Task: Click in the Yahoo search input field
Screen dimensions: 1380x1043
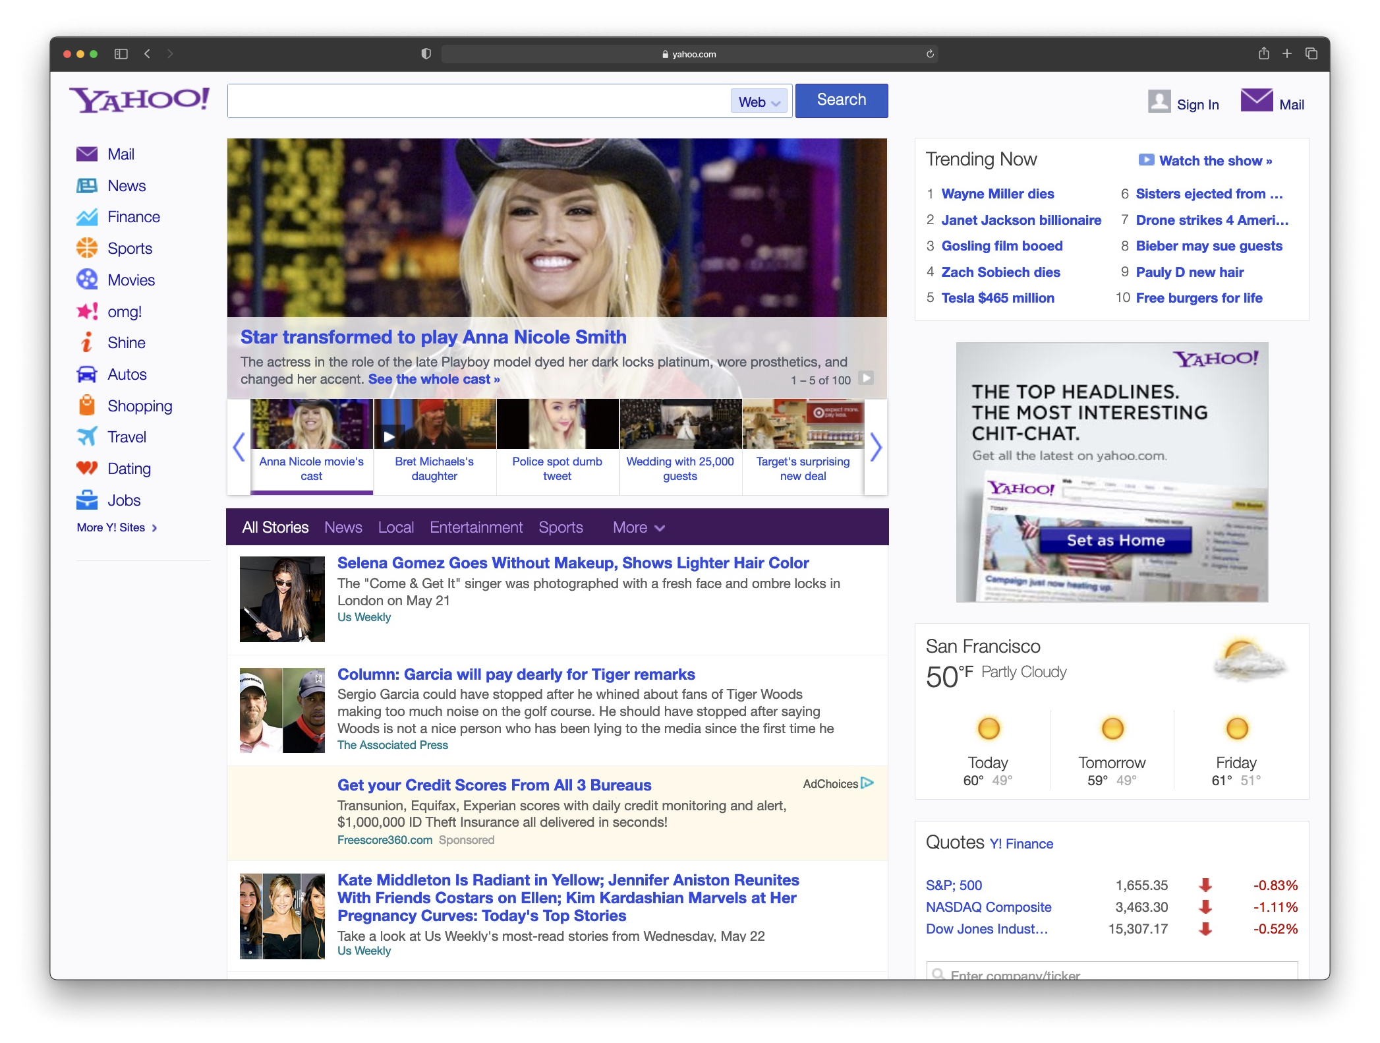Action: coord(478,101)
